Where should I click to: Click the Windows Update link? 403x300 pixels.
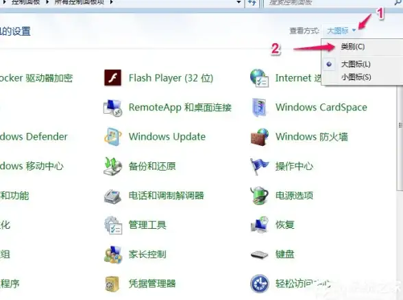167,137
